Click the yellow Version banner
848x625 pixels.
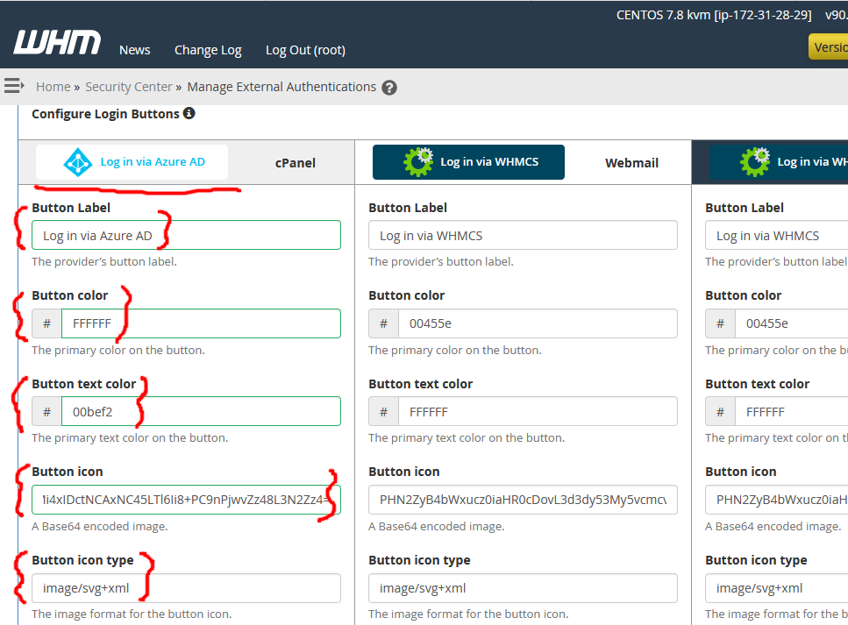[x=830, y=45]
